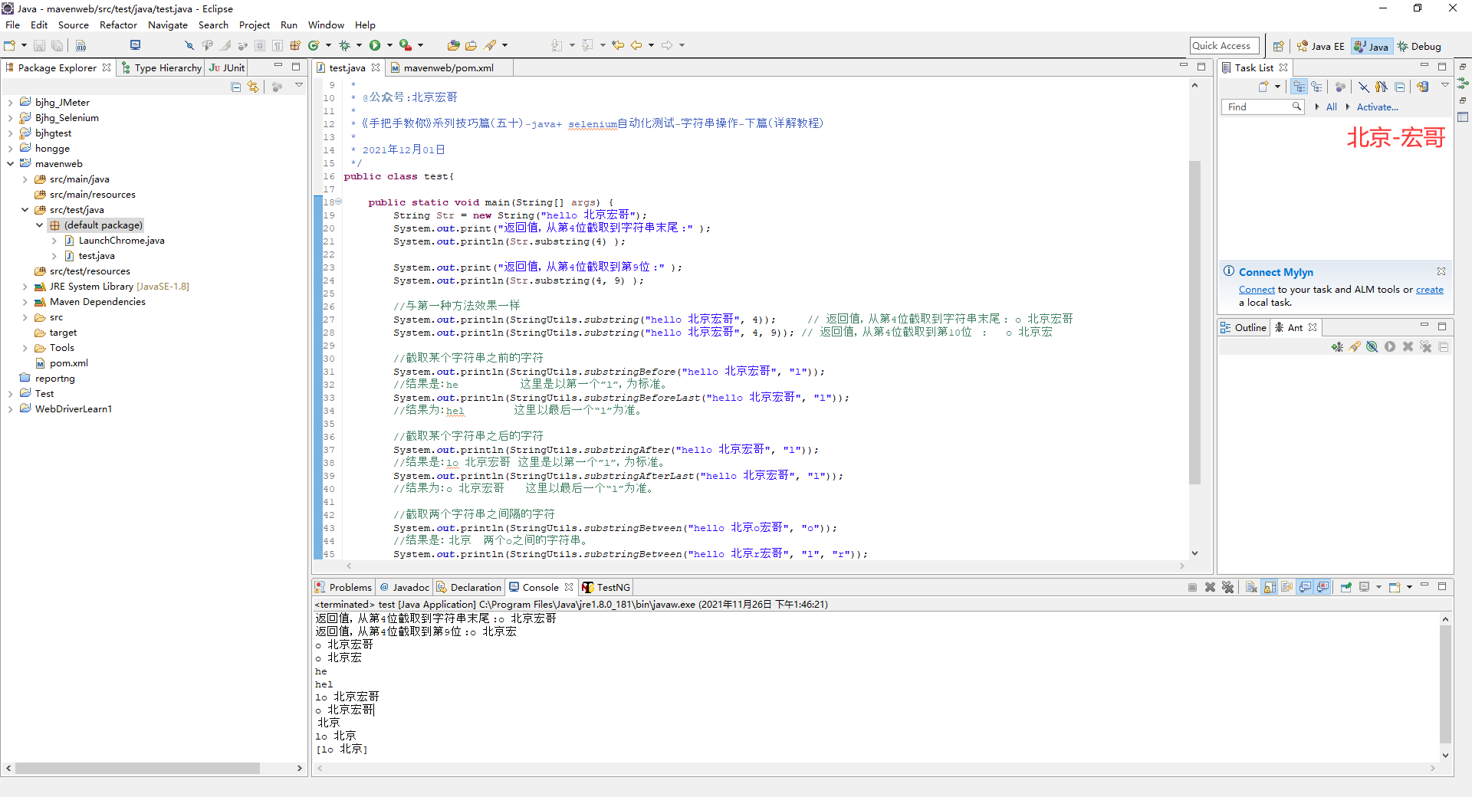1472x797 pixels.
Task: Switch to the TestNG tab
Action: (x=612, y=587)
